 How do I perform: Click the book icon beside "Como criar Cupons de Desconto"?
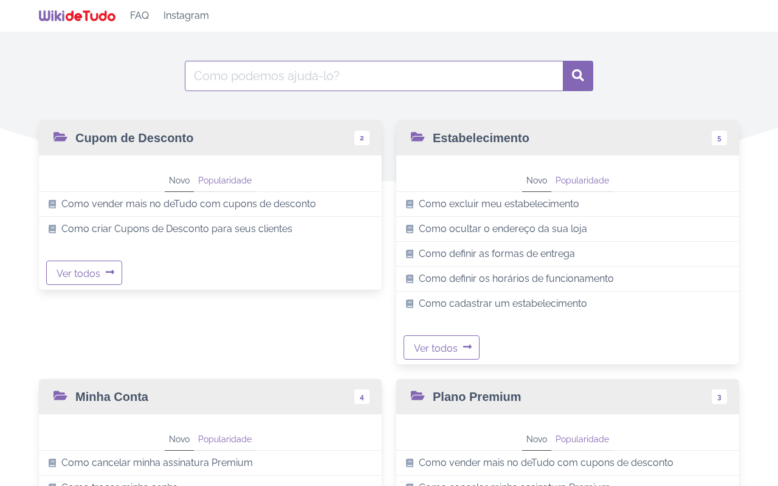(x=52, y=229)
